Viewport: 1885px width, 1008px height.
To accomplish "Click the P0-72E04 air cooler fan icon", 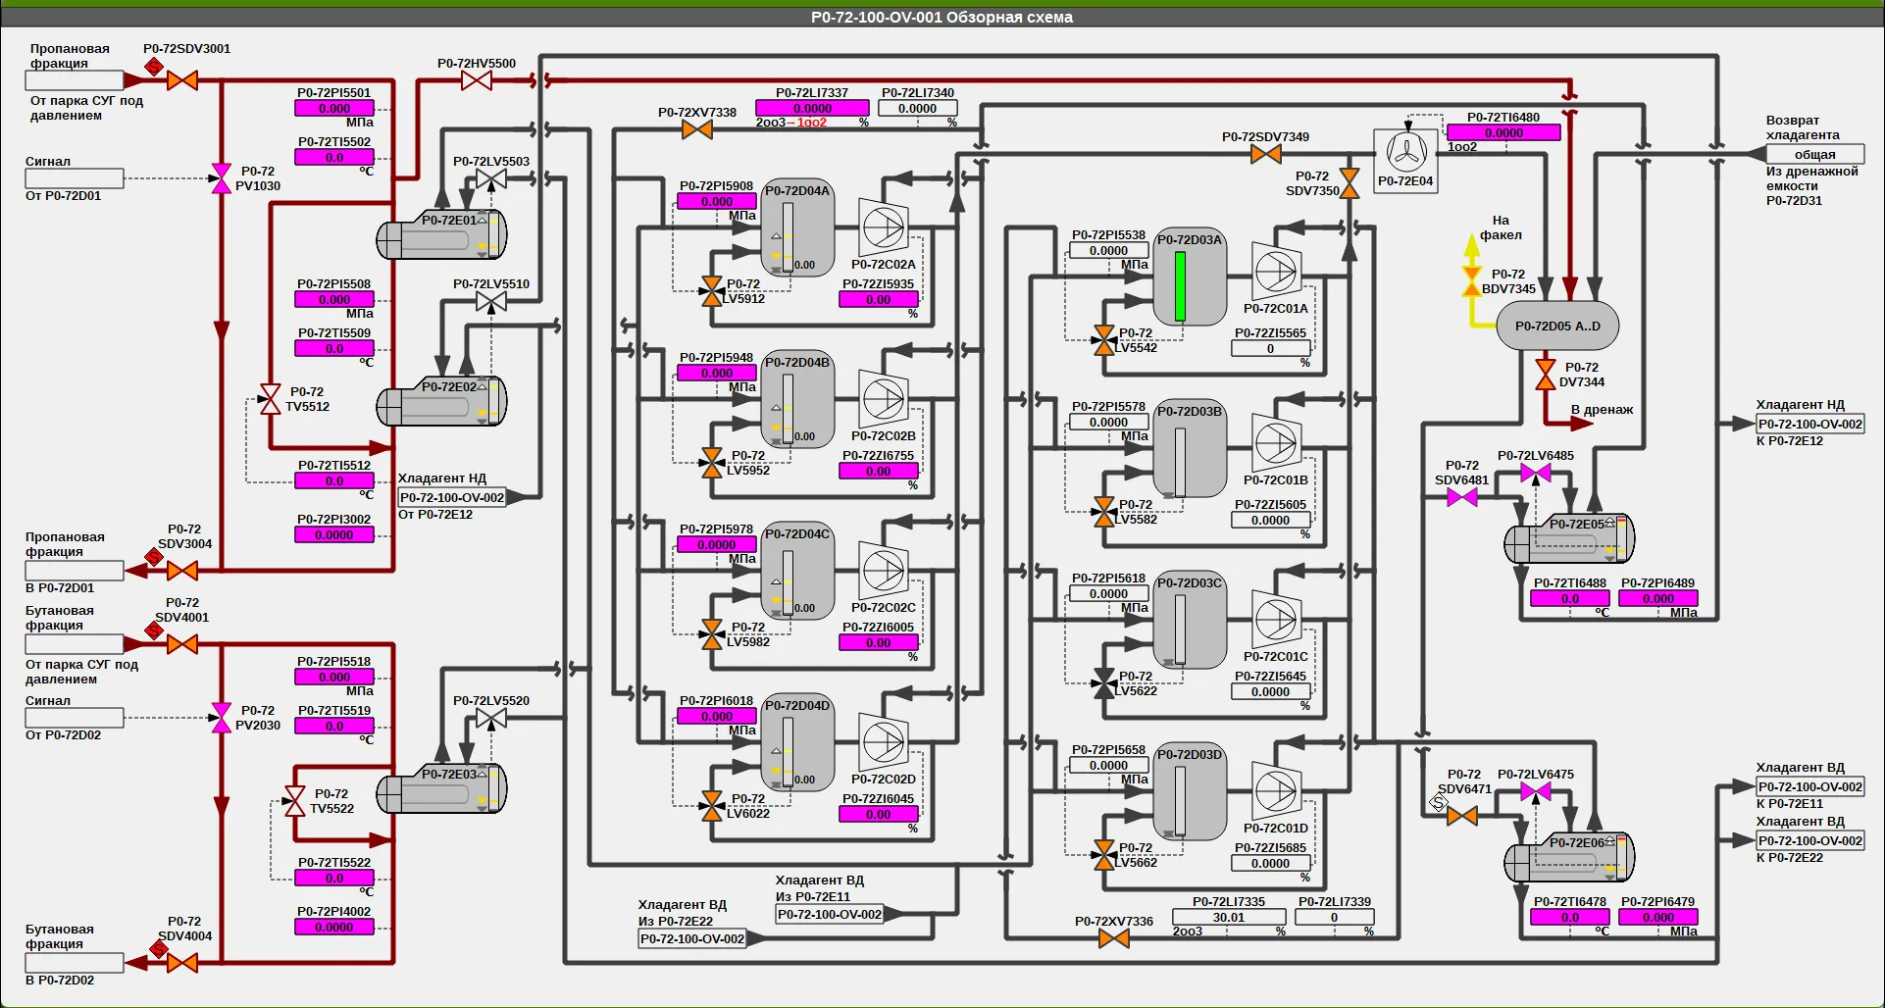I will (x=1407, y=152).
